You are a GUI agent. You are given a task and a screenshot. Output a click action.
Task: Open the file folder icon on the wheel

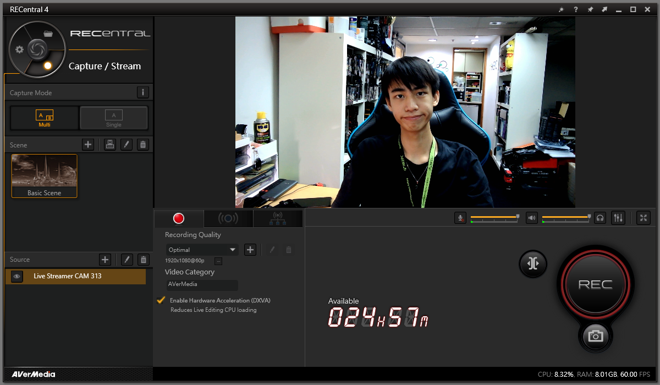[48, 34]
